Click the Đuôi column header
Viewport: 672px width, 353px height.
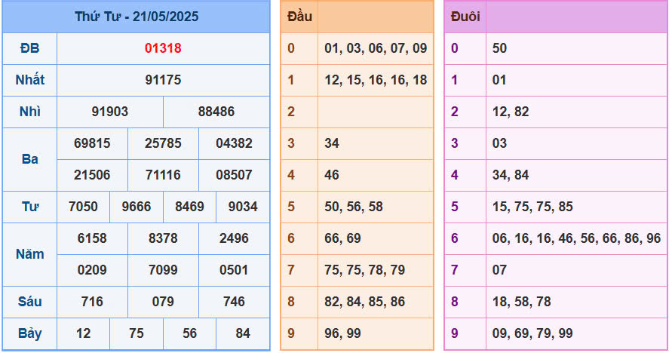pos(465,17)
